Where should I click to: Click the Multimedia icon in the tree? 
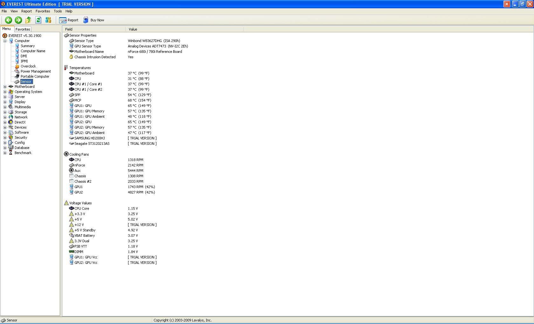click(11, 107)
